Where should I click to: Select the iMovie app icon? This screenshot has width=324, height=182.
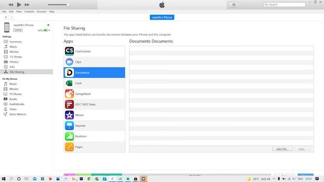[x=69, y=115]
